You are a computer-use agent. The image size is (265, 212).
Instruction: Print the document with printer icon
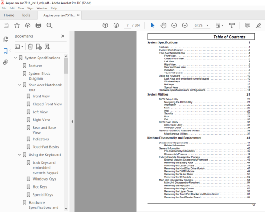click(38, 25)
